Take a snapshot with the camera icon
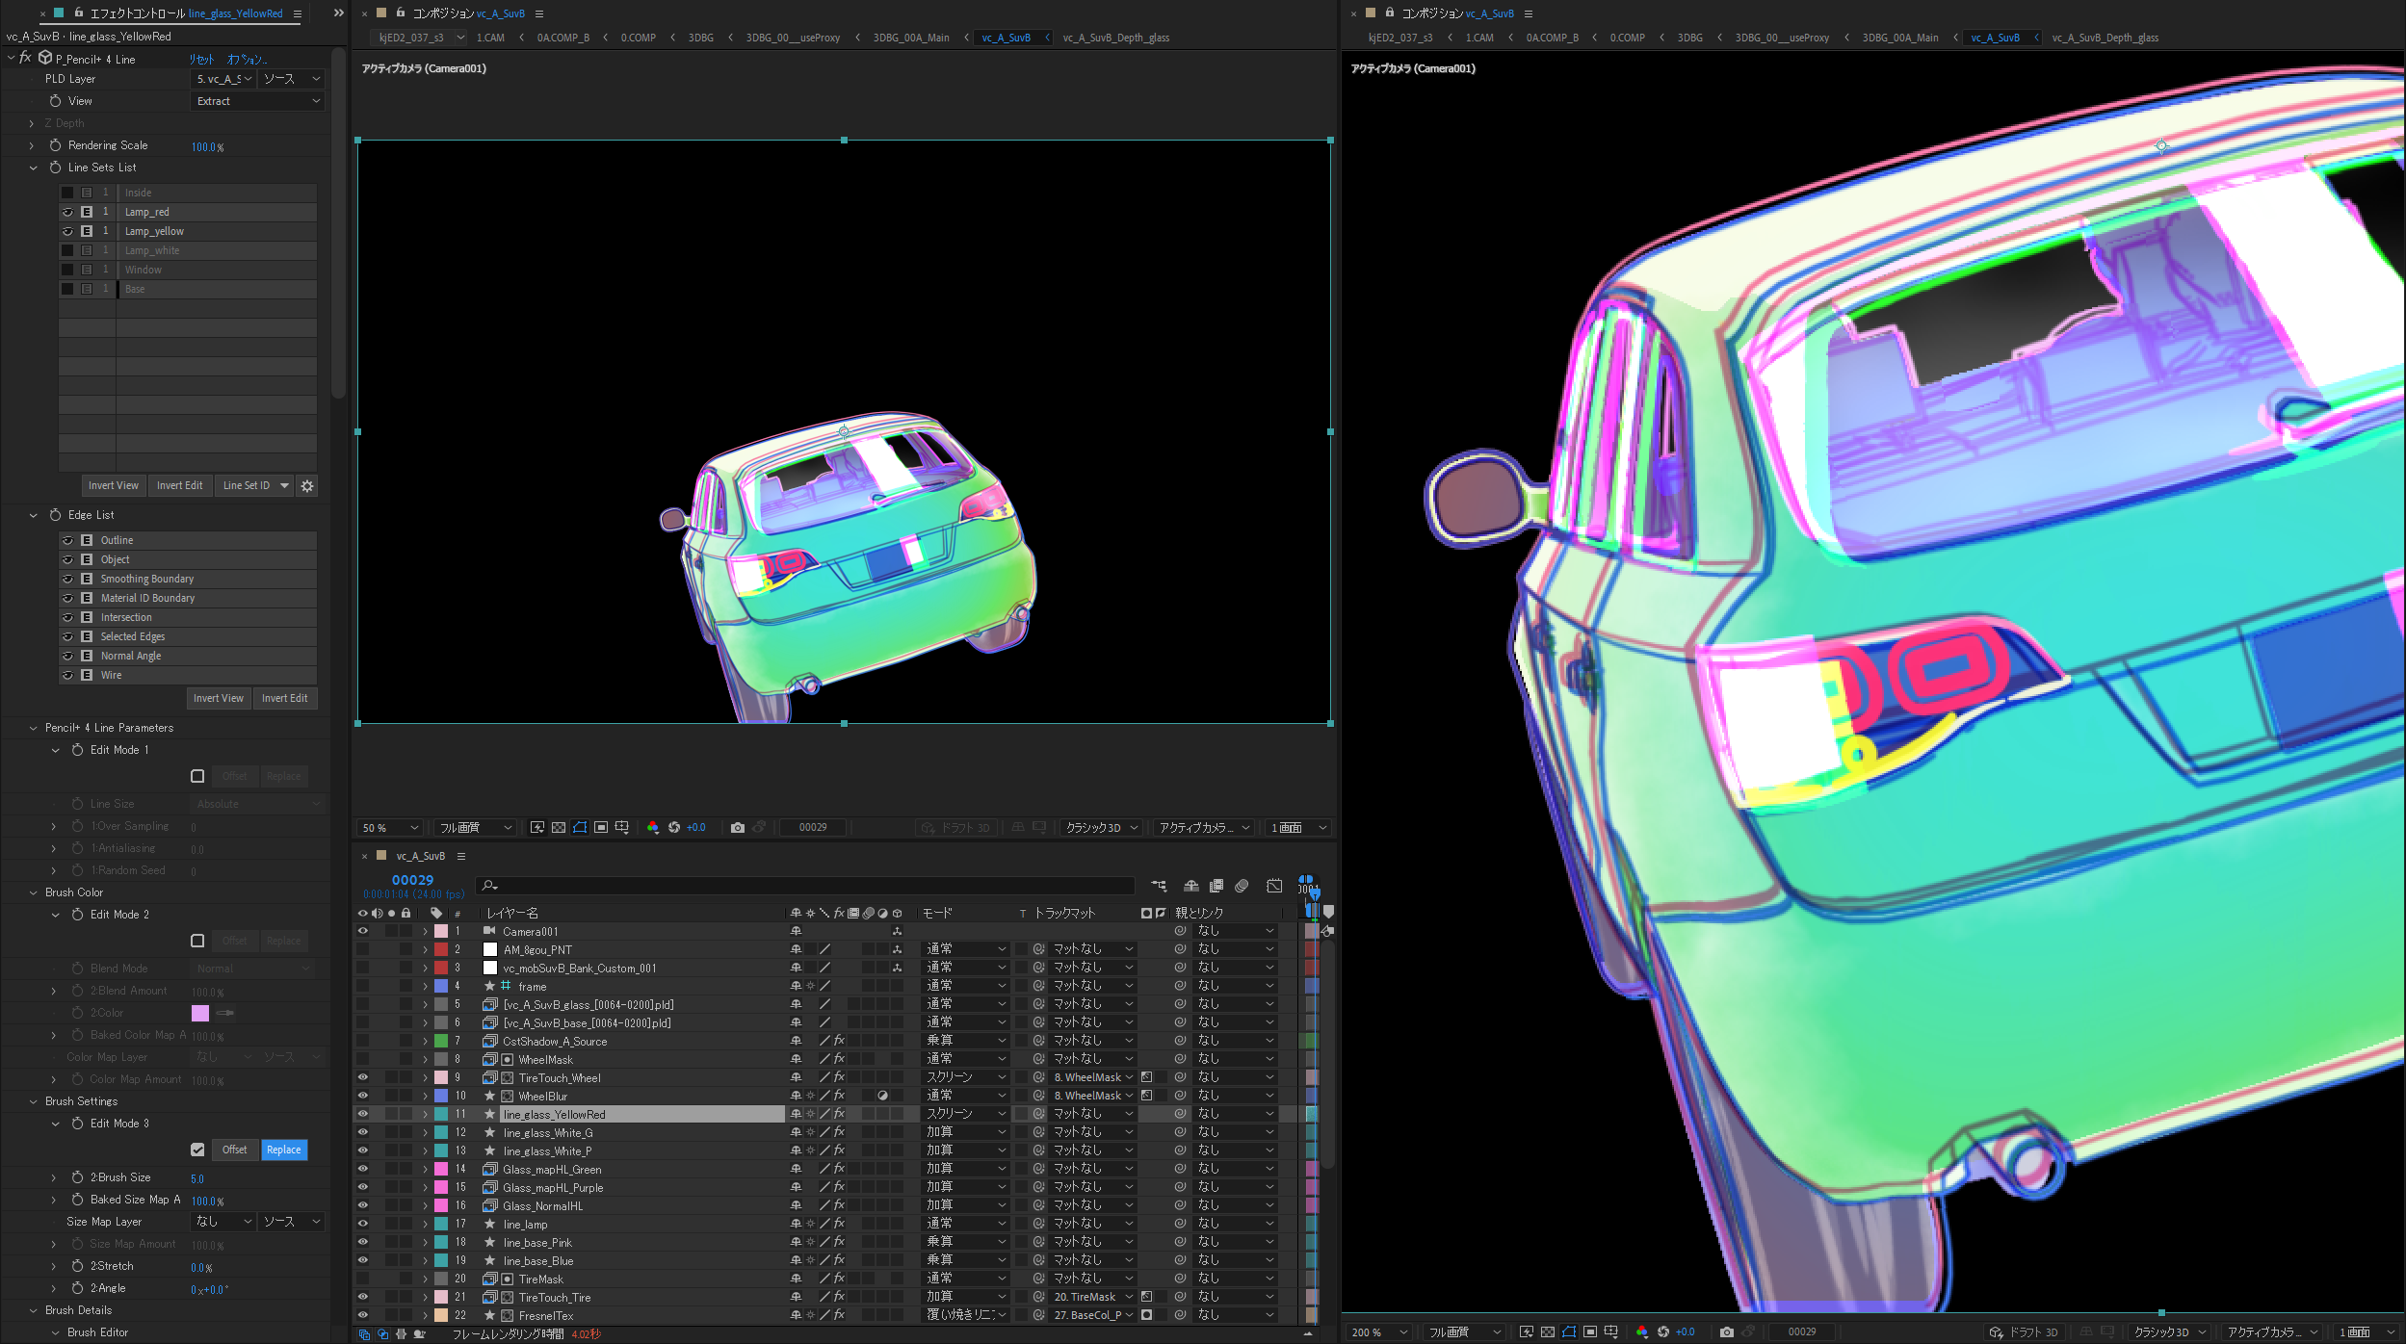 (x=738, y=827)
